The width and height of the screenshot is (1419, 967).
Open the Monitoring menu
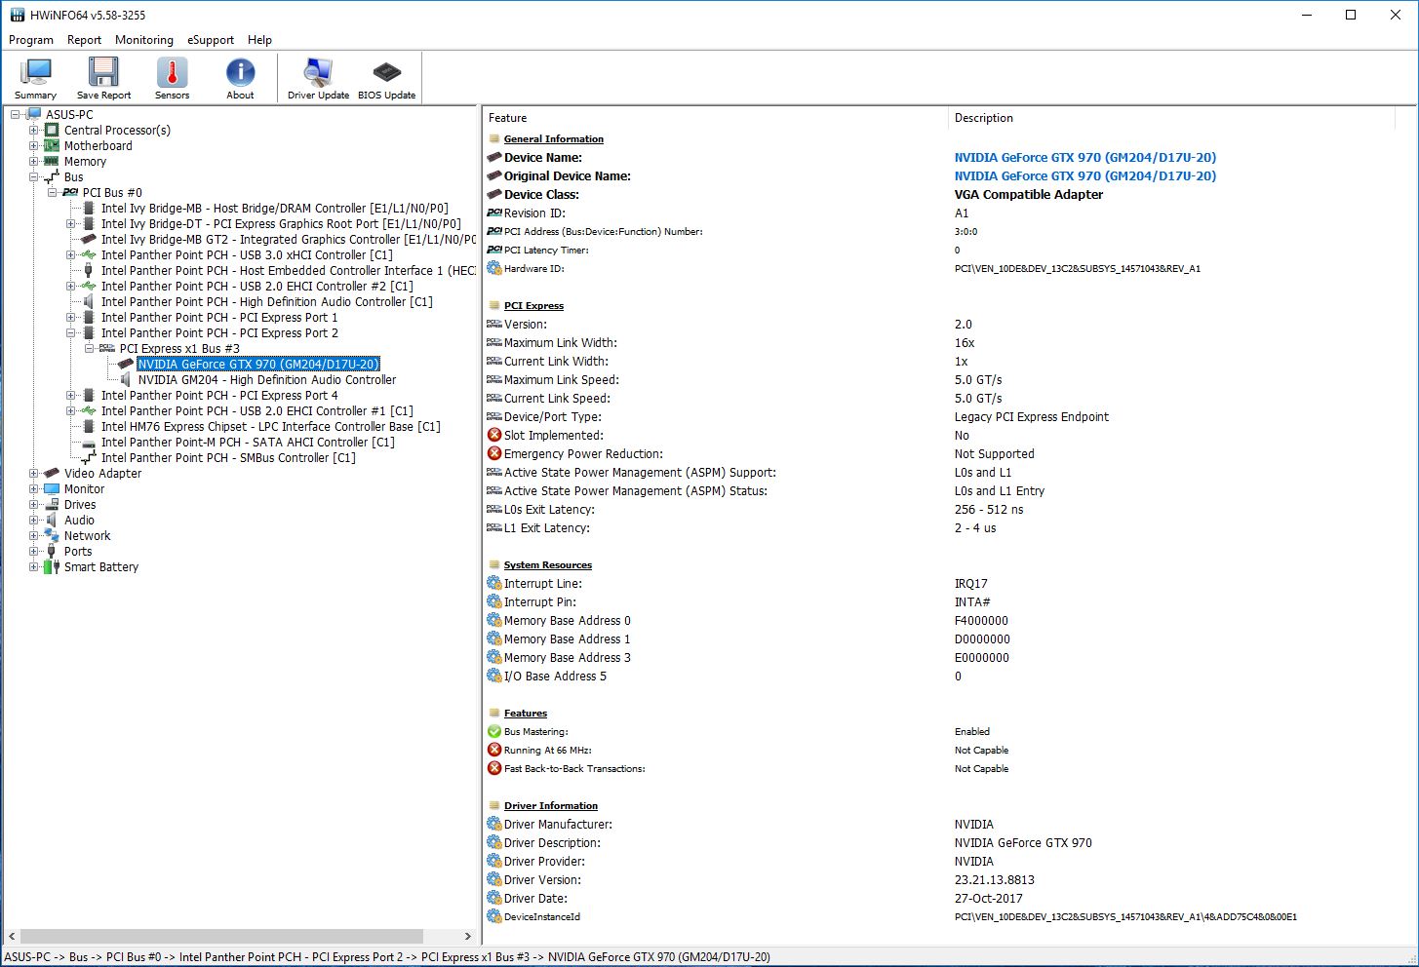click(144, 40)
